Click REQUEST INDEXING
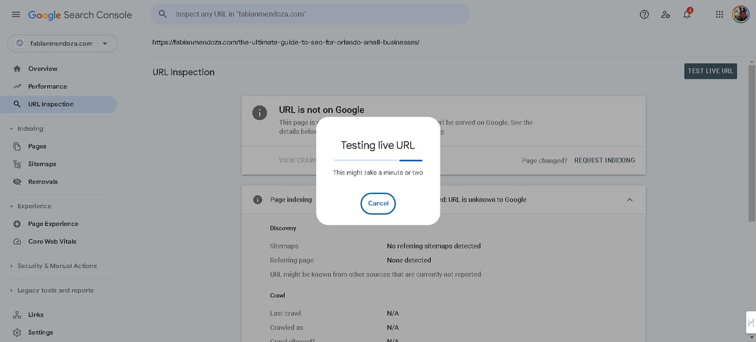Viewport: 756px width, 342px height. pyautogui.click(x=605, y=161)
